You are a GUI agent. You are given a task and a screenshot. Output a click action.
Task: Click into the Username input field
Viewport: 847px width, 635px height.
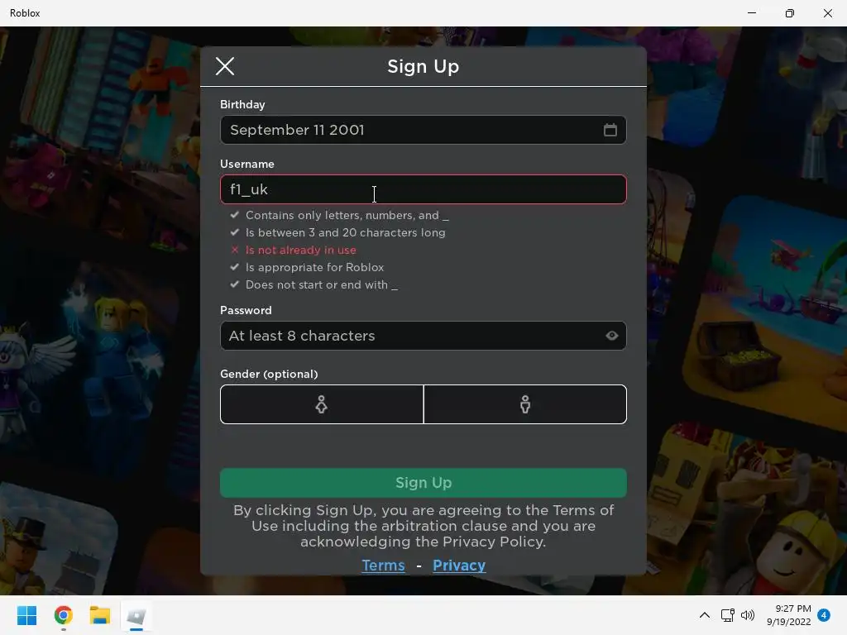pos(423,189)
